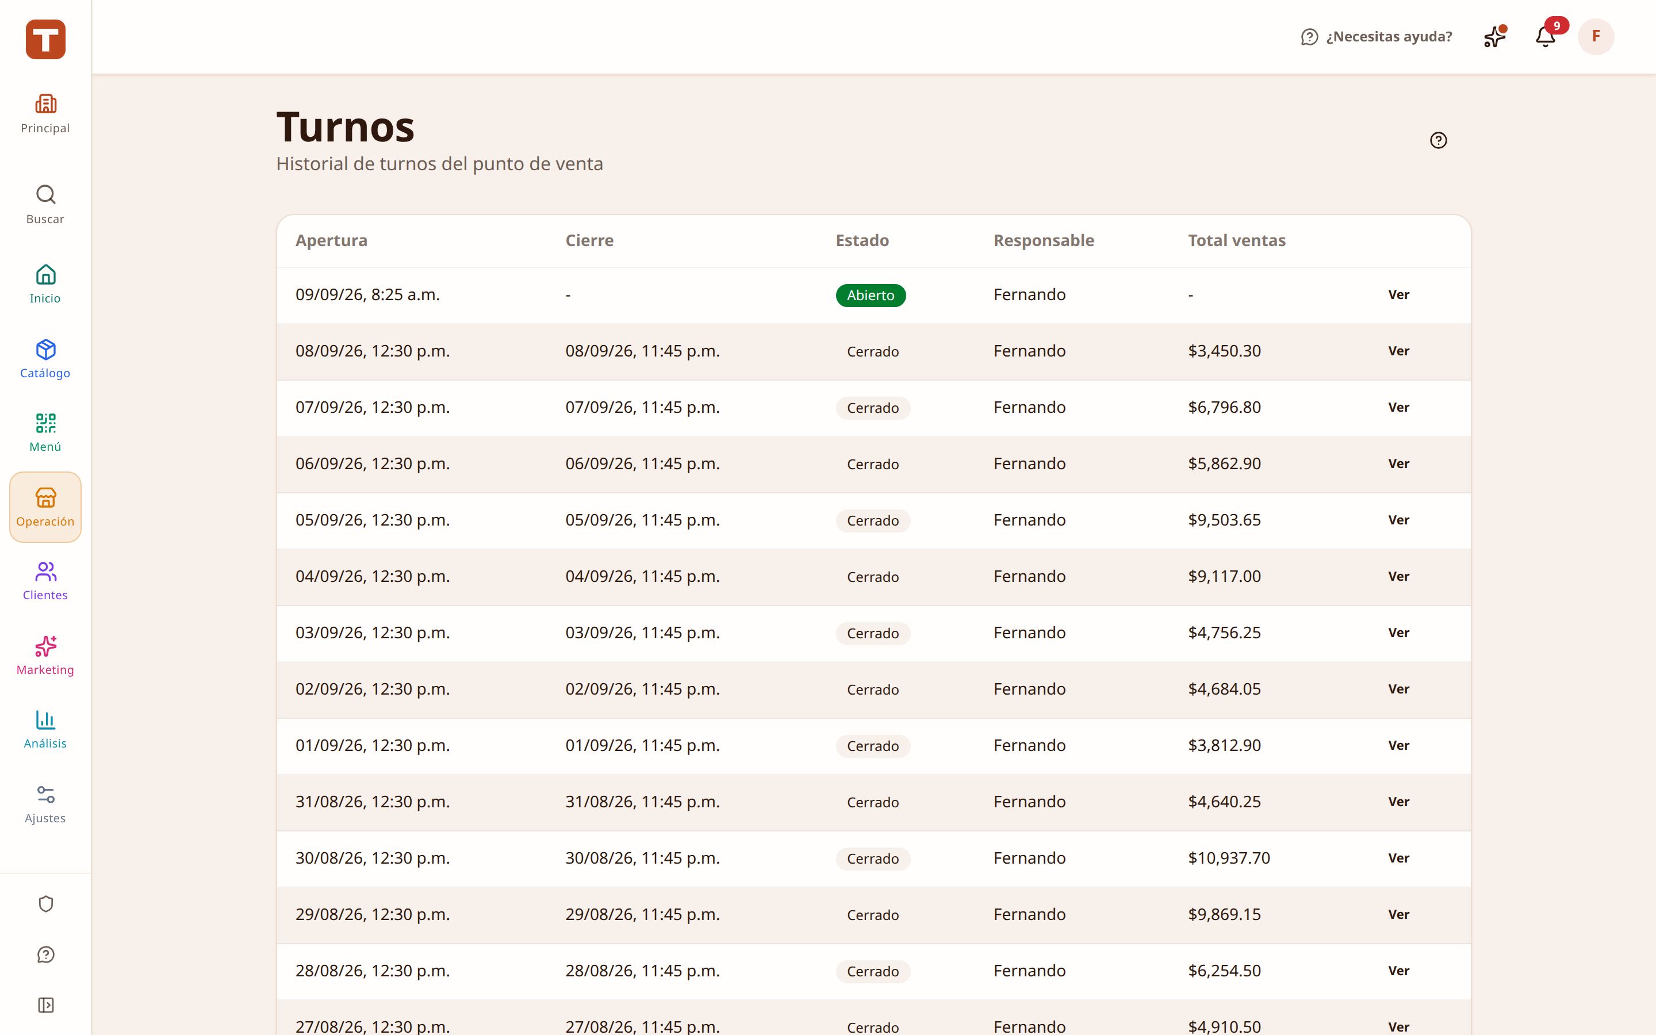Open the Clientes section
Screen dimensions: 1656x1035
coord(45,581)
